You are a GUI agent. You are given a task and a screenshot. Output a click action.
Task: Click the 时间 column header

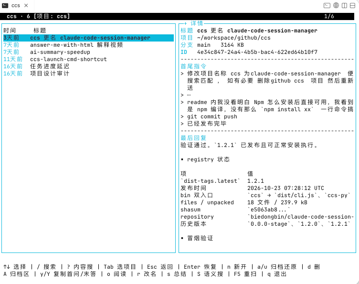(10, 31)
